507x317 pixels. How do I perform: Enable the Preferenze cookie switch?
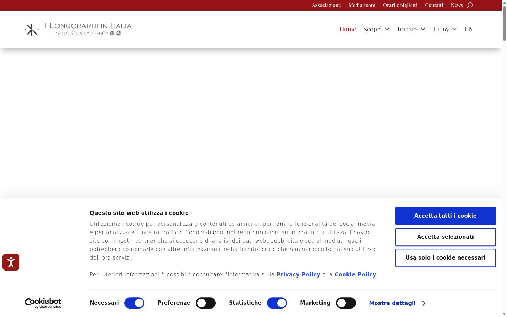[206, 303]
